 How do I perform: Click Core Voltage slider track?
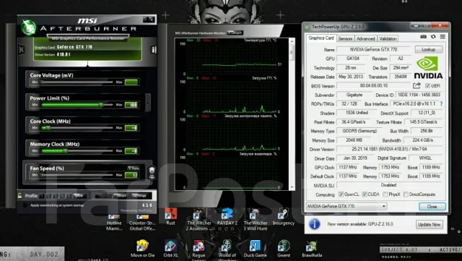pos(77,82)
